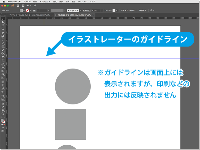Select the Selection tool (black arrow)

(3, 19)
